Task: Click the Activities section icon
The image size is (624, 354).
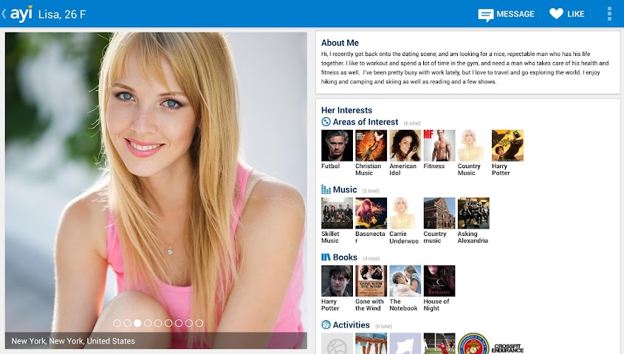Action: (326, 325)
